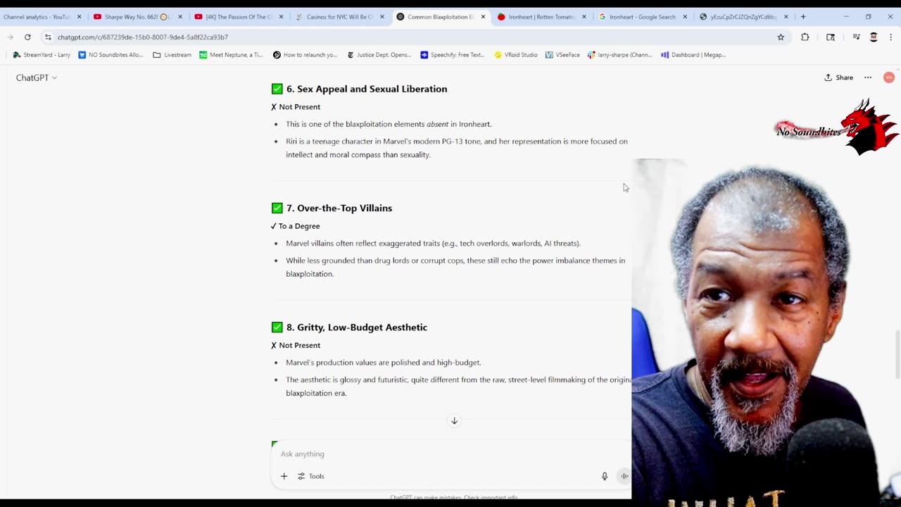This screenshot has height=507, width=901.
Task: Bookmark this page with the star icon
Action: [781, 37]
